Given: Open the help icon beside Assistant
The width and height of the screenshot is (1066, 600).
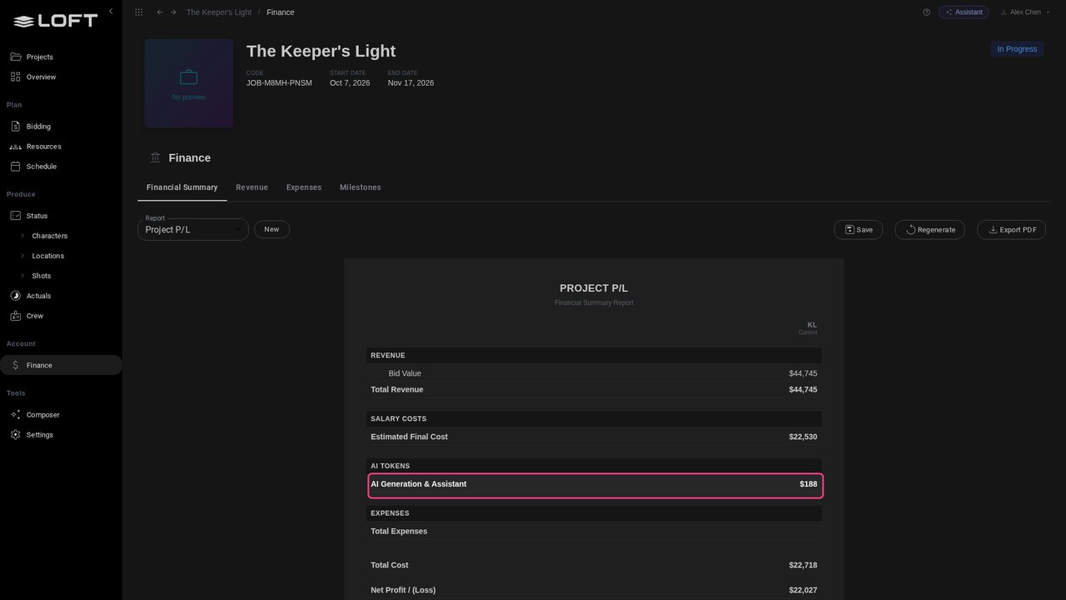Looking at the screenshot, I should coord(926,12).
